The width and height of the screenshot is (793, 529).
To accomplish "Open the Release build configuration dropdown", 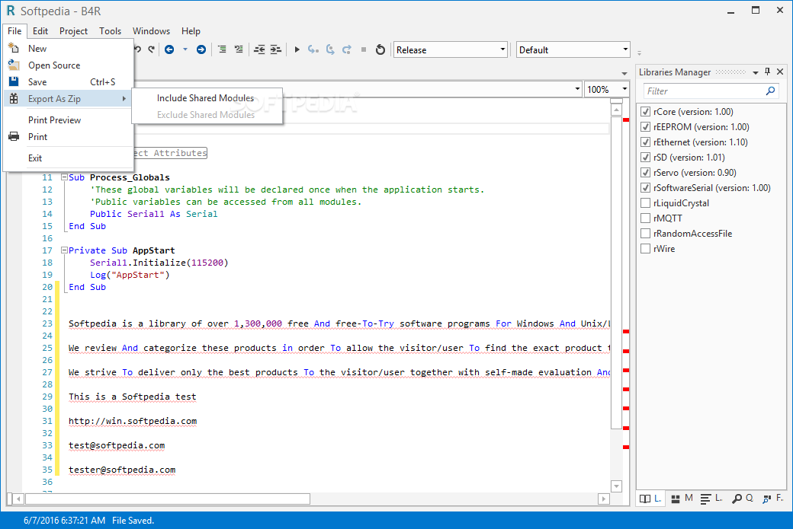I will 450,49.
